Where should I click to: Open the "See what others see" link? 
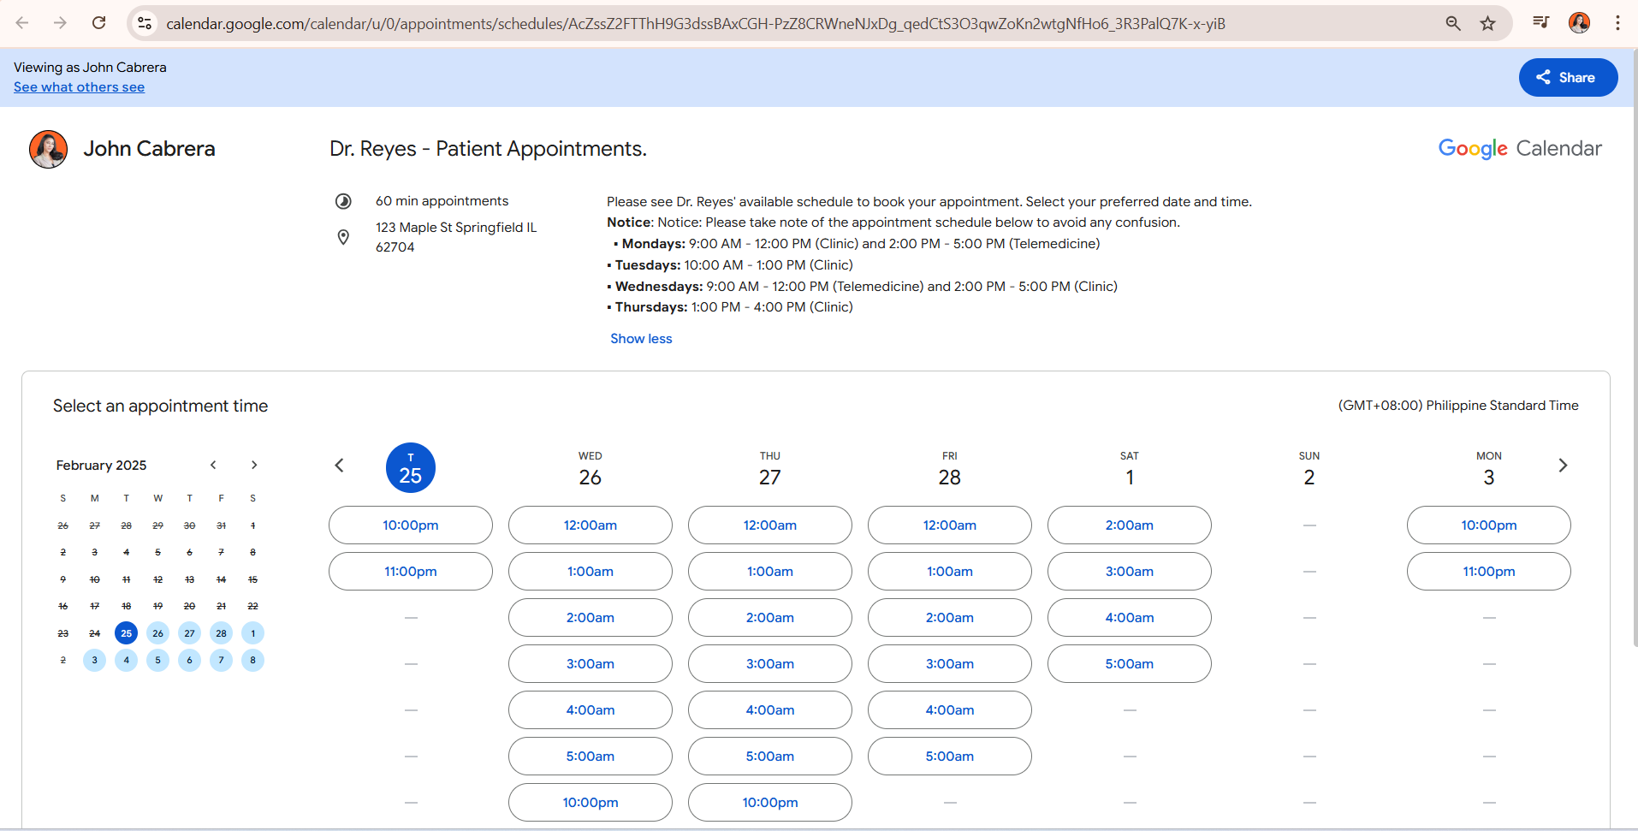(79, 87)
